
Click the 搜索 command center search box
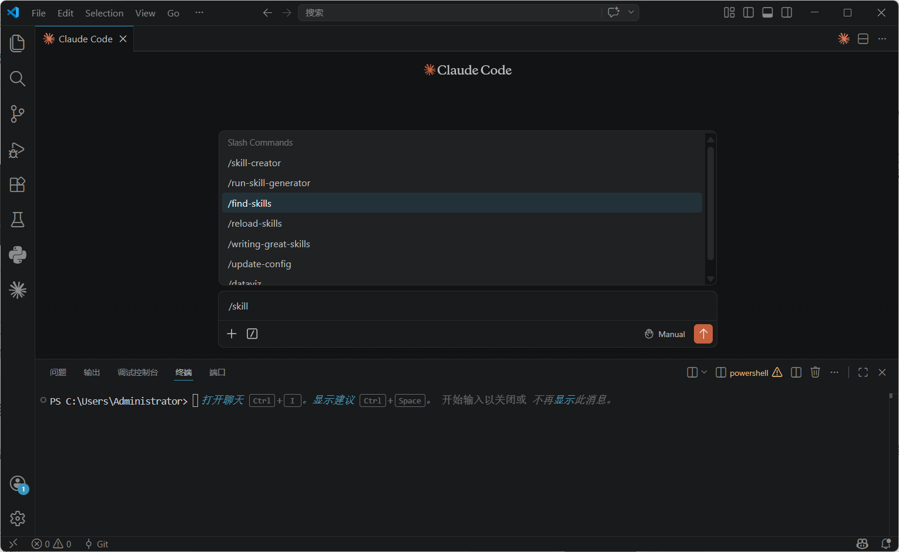click(450, 12)
